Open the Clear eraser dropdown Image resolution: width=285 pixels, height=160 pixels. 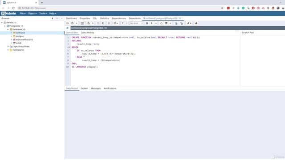(x=189, y=24)
